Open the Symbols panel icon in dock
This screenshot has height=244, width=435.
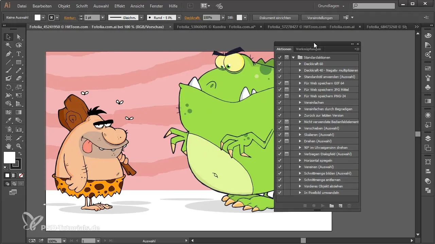428,87
